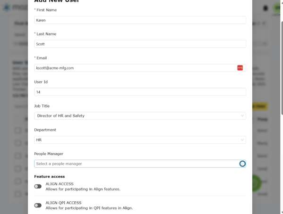
Task: Click the People Manager label
Action: pyautogui.click(x=49, y=154)
